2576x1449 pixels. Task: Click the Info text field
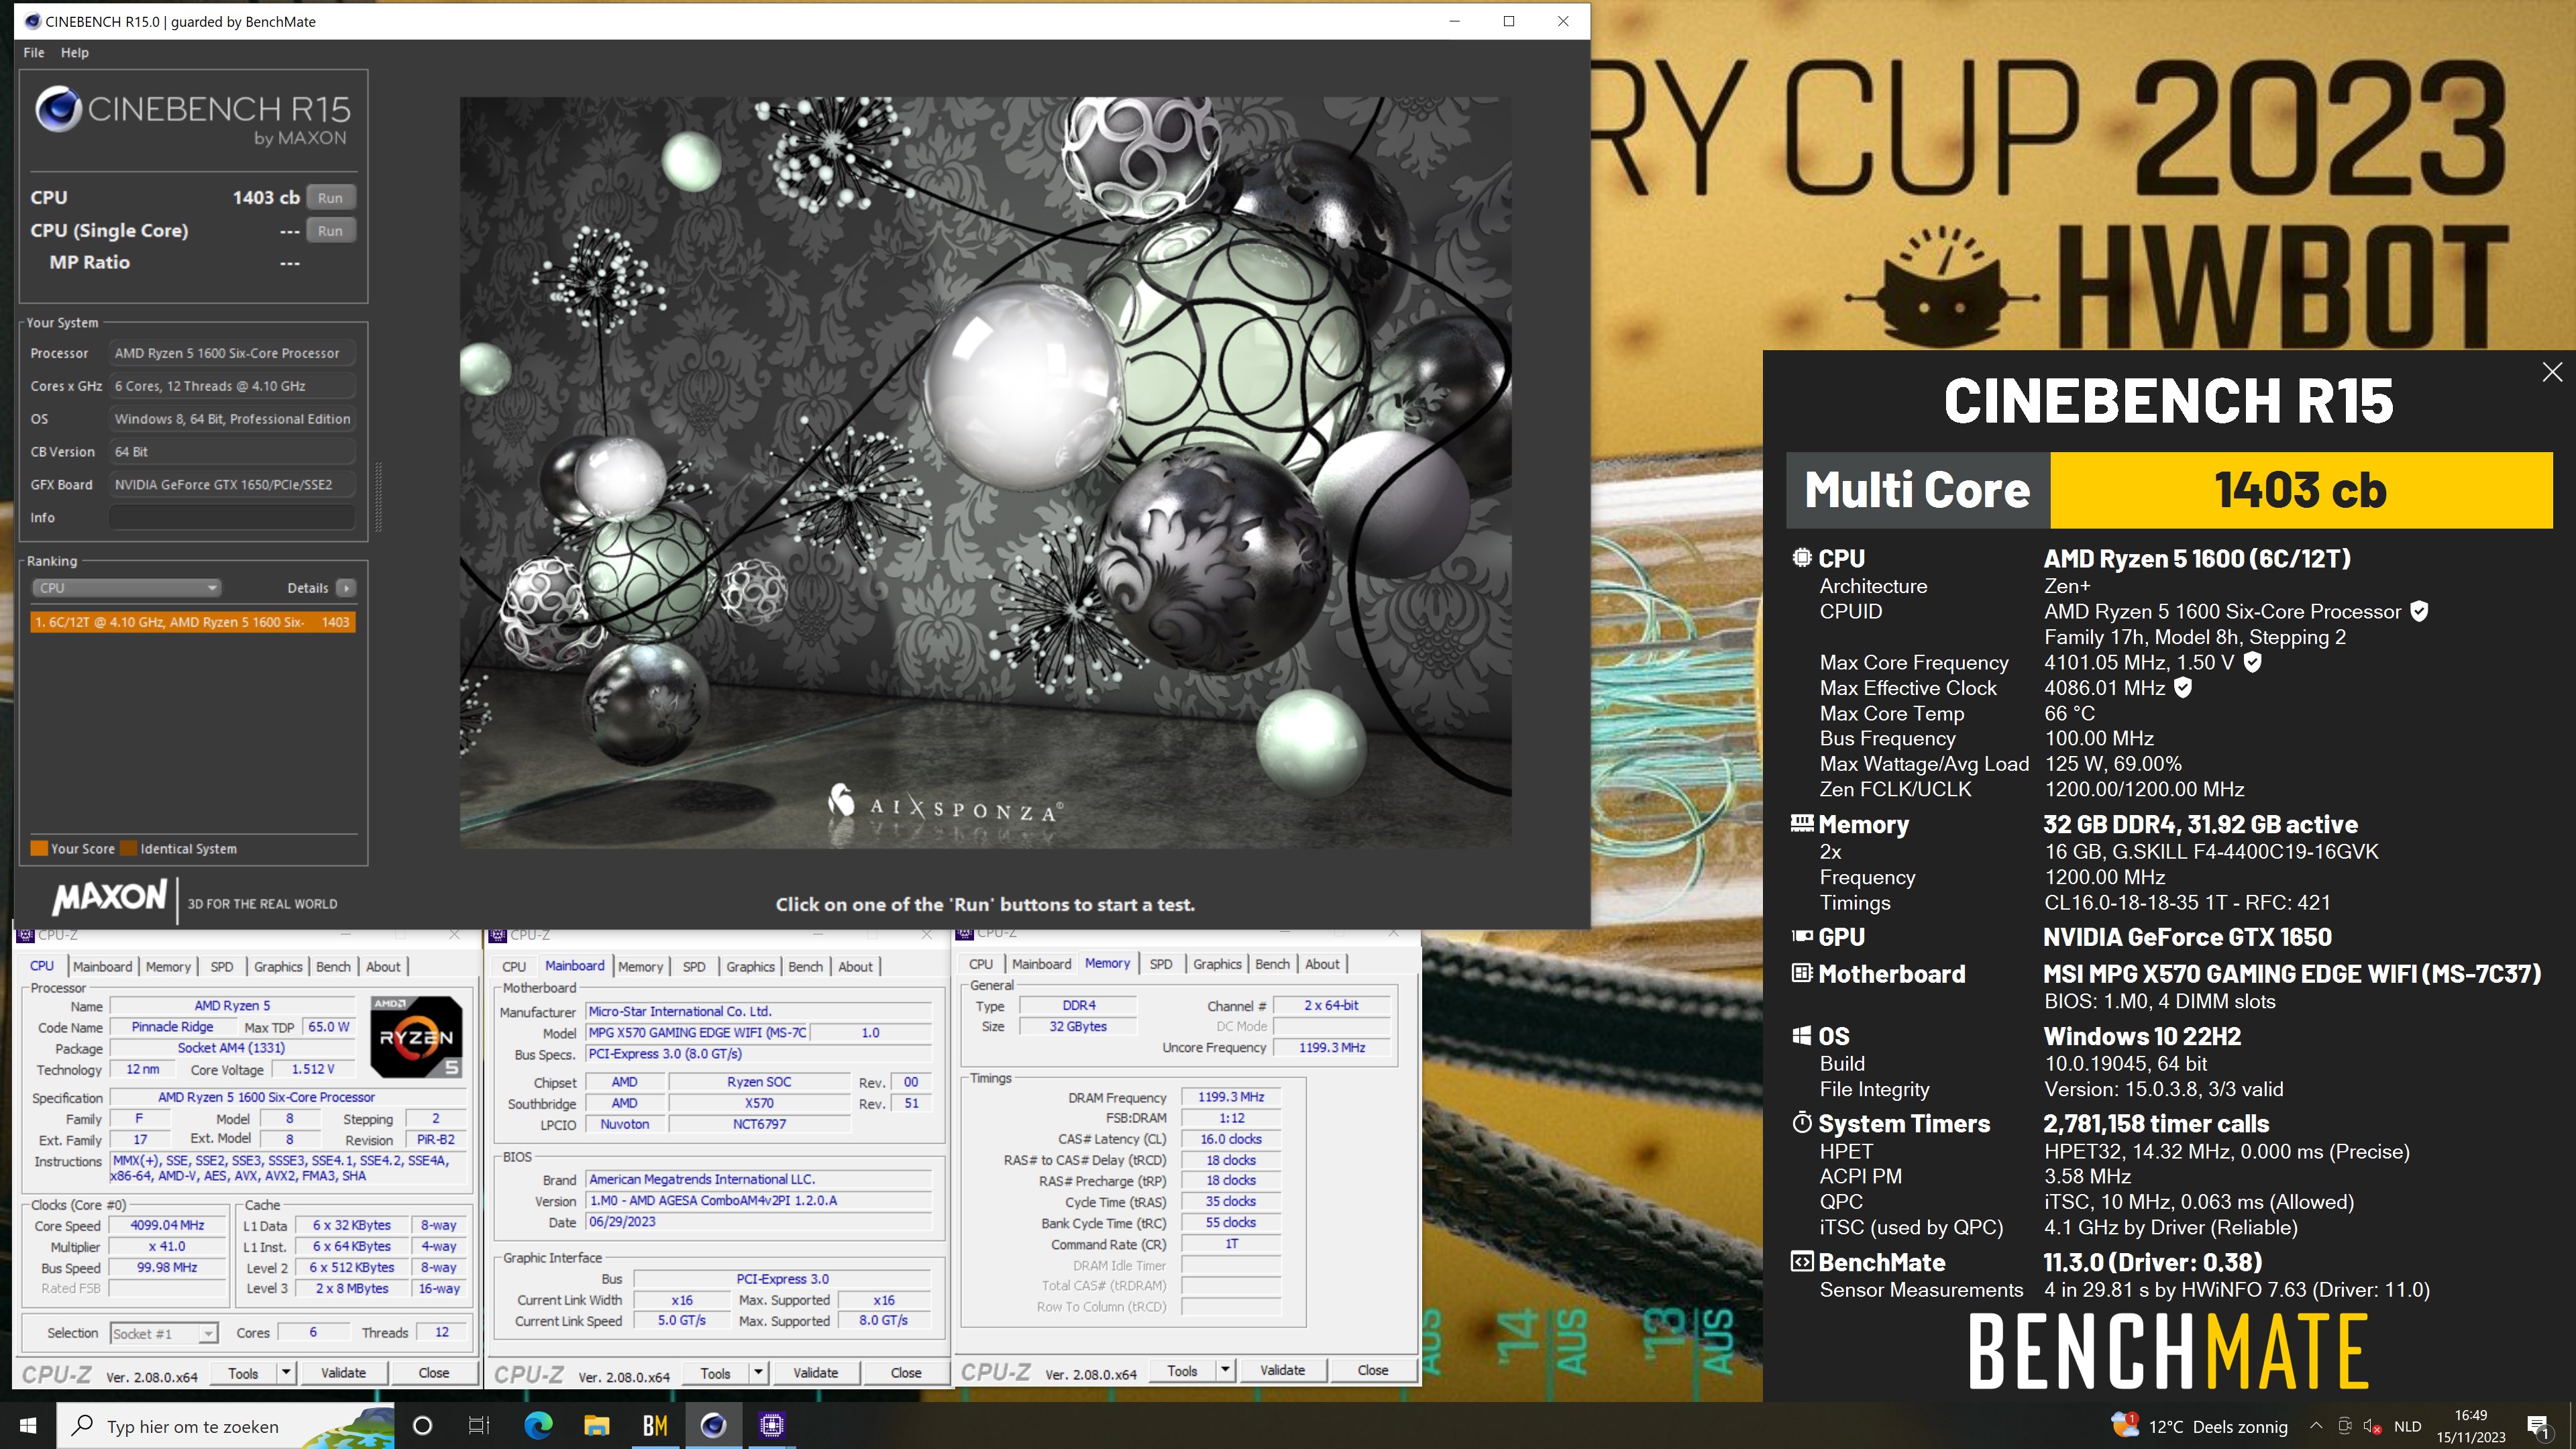point(232,517)
